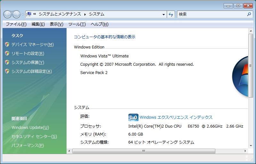Open セキュリティ センター(S) link
This screenshot has height=164, width=256.
(34, 136)
